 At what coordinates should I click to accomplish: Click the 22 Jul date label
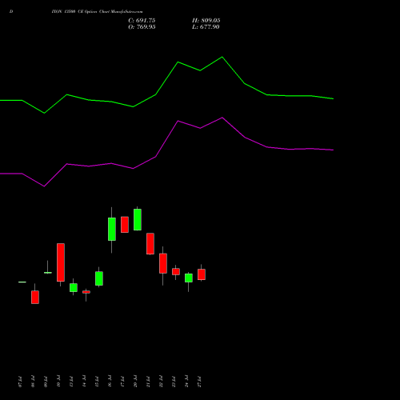(161, 382)
